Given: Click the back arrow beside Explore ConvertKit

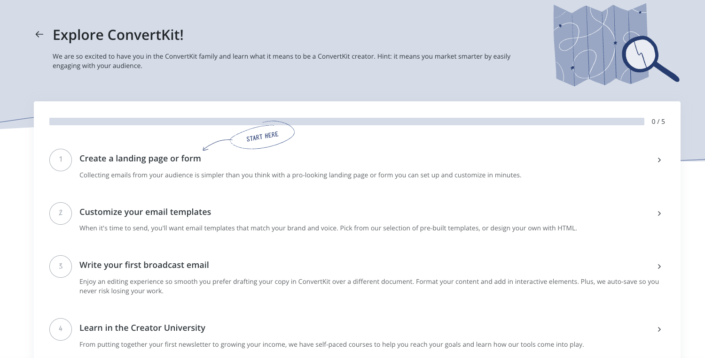Looking at the screenshot, I should click(39, 34).
